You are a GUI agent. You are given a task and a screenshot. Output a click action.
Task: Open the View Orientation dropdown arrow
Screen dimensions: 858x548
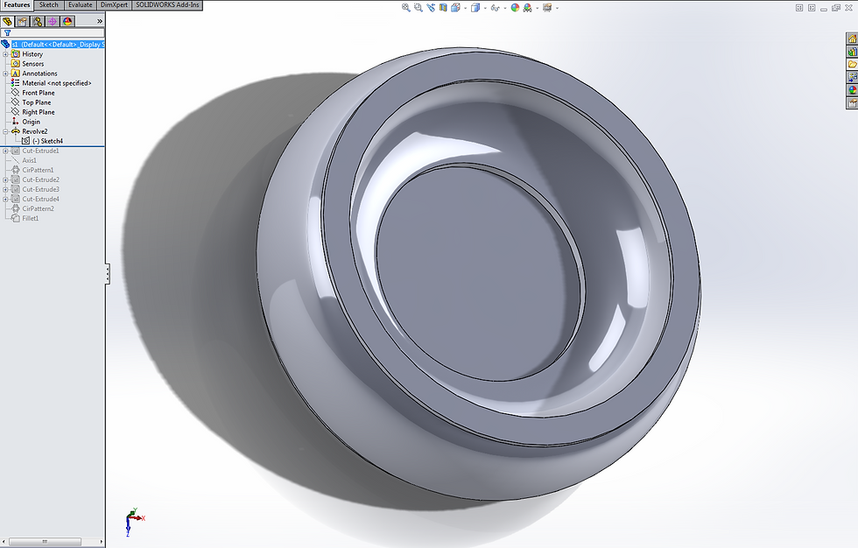[x=465, y=8]
